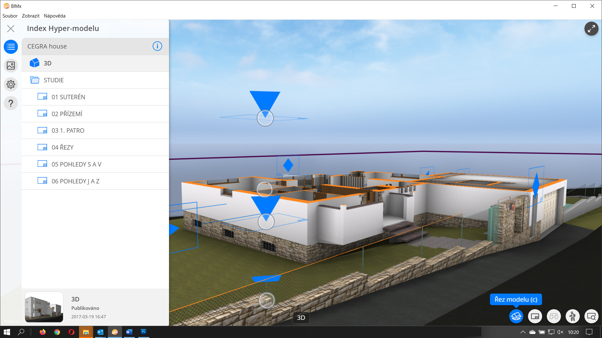602x338 pixels.
Task: Open the settings gear in the sidebar
Action: click(x=11, y=84)
